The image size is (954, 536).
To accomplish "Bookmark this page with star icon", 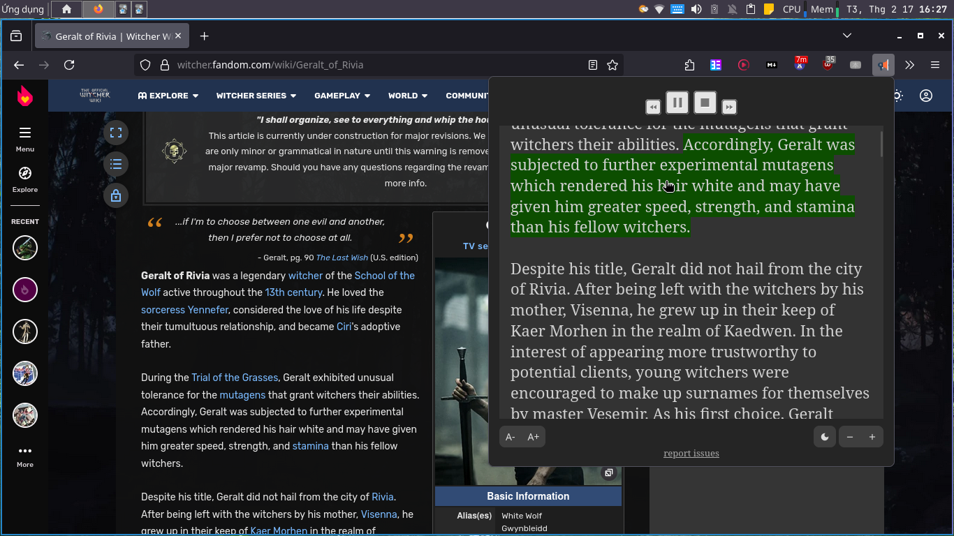I will [612, 65].
